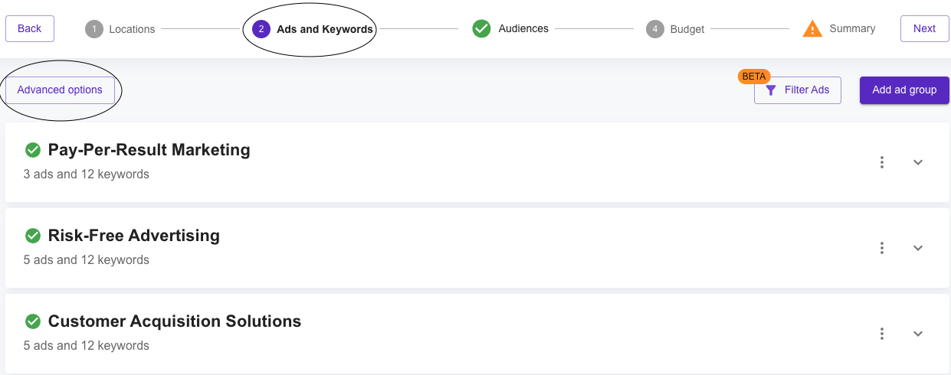Switch to the Budget step
The image size is (951, 375).
click(x=675, y=29)
